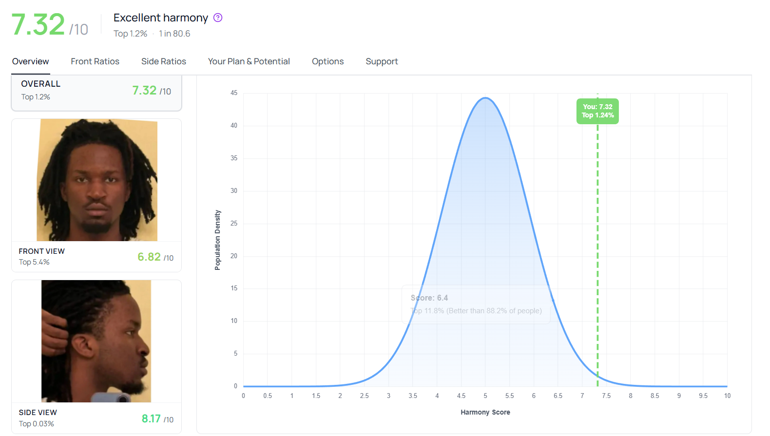Click the Score: 6.4 chart tooltip
The height and width of the screenshot is (436, 770).
pos(476,304)
